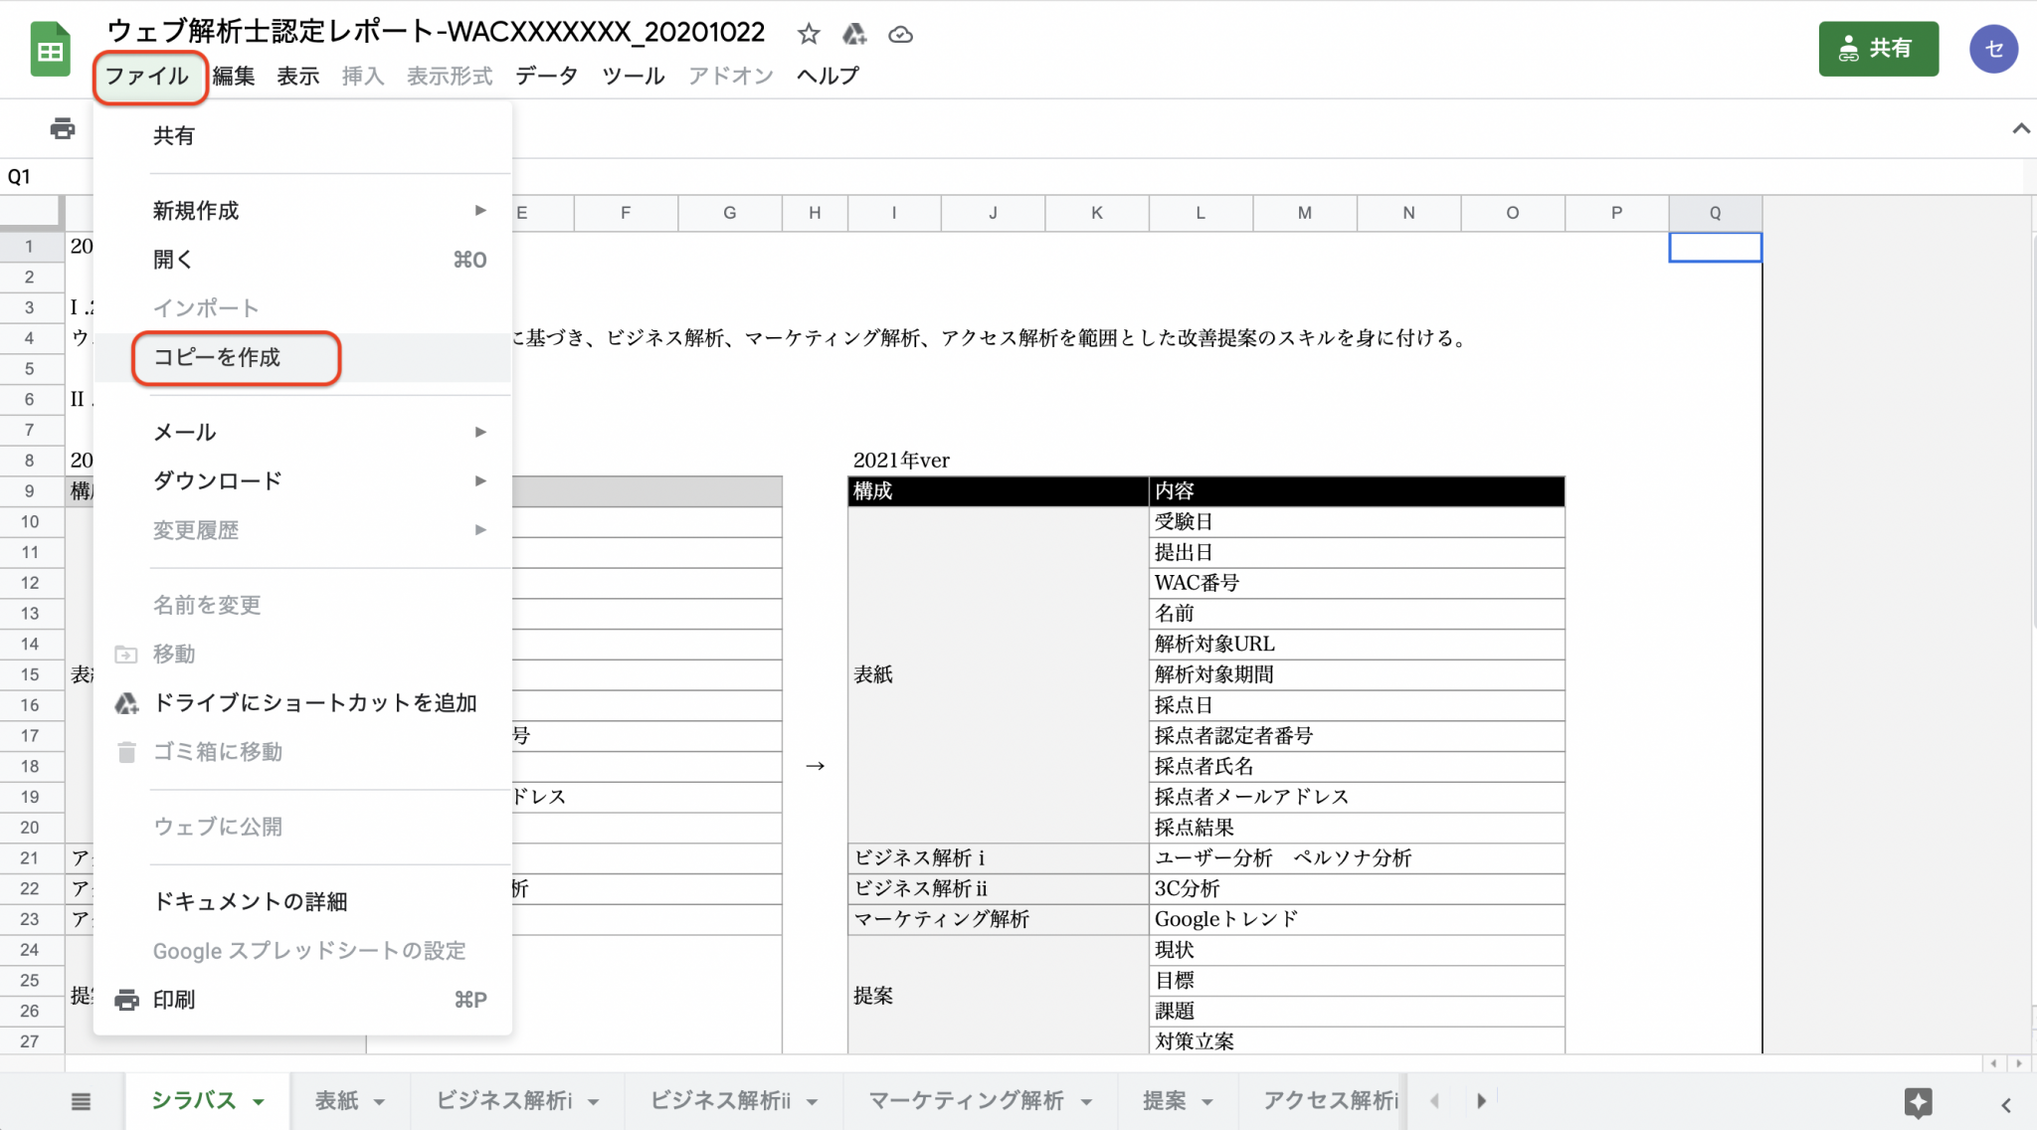Image resolution: width=2037 pixels, height=1130 pixels.
Task: Open the Explore panel icon
Action: click(x=1918, y=1102)
